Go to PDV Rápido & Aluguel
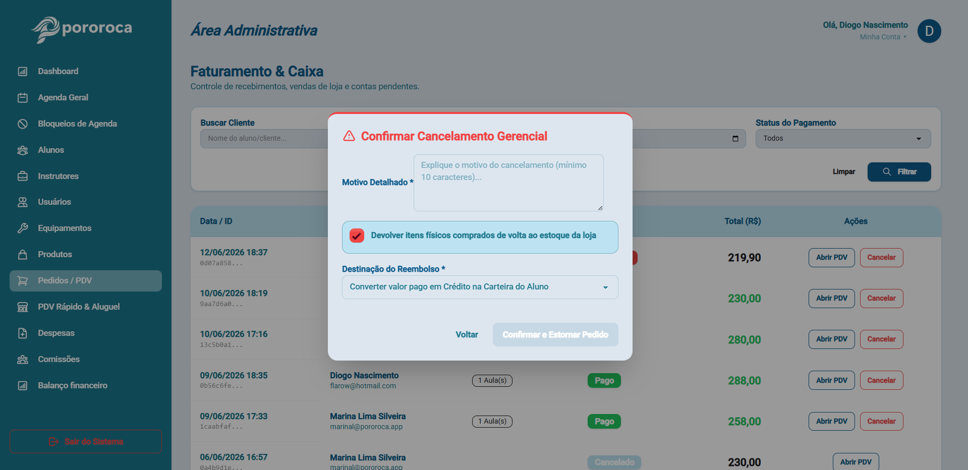The image size is (968, 470). pyautogui.click(x=86, y=307)
